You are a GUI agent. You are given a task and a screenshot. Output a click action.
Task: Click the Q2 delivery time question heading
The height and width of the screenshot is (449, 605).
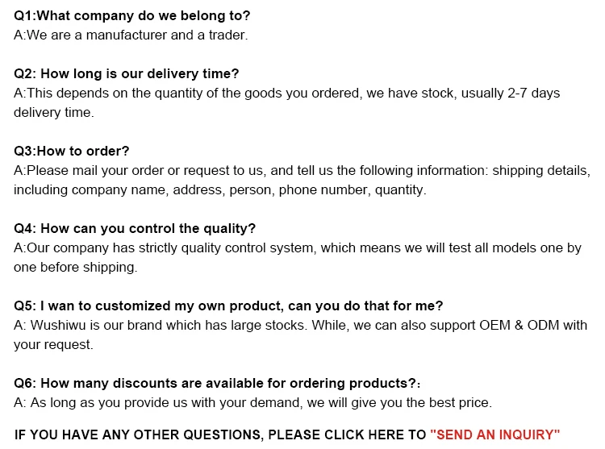coord(127,74)
